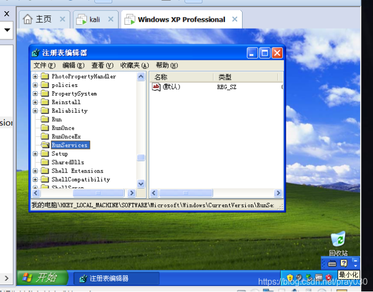Click the red security alert tray icon
The width and height of the screenshot is (373, 292).
point(329,278)
